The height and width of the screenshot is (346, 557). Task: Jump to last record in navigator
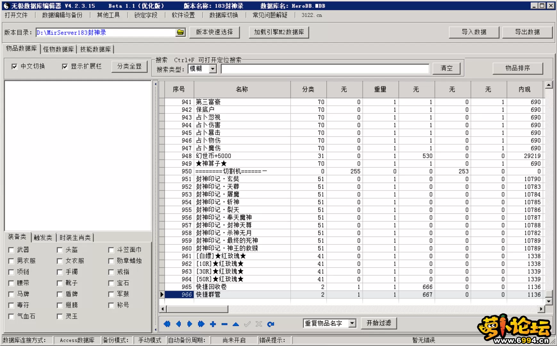tap(201, 324)
